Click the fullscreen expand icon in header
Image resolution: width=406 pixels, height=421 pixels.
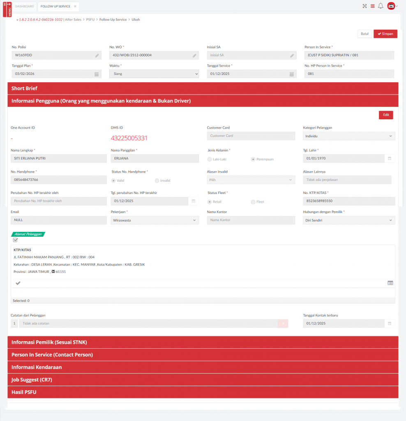click(364, 6)
